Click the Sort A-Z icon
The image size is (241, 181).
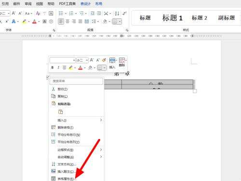click(x=117, y=14)
